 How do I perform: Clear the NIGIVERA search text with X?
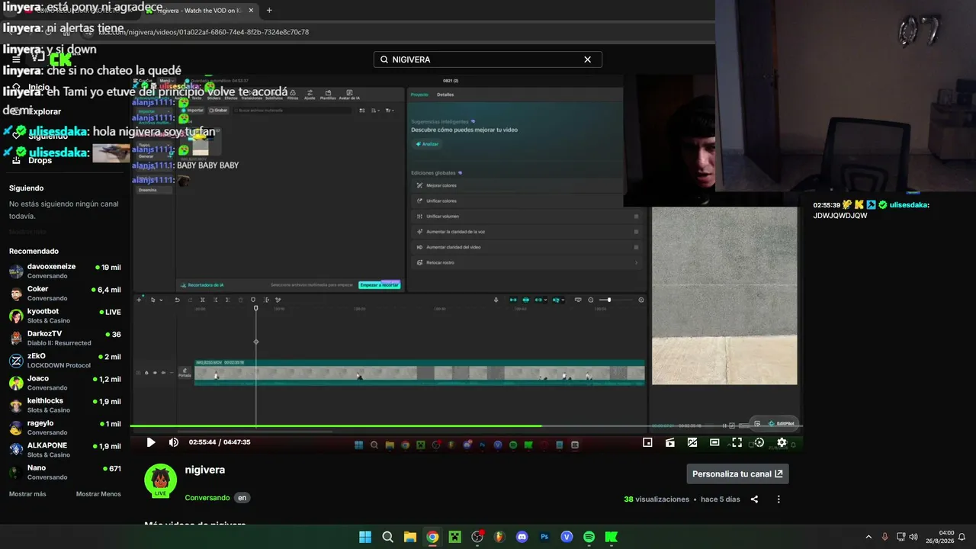pyautogui.click(x=587, y=59)
